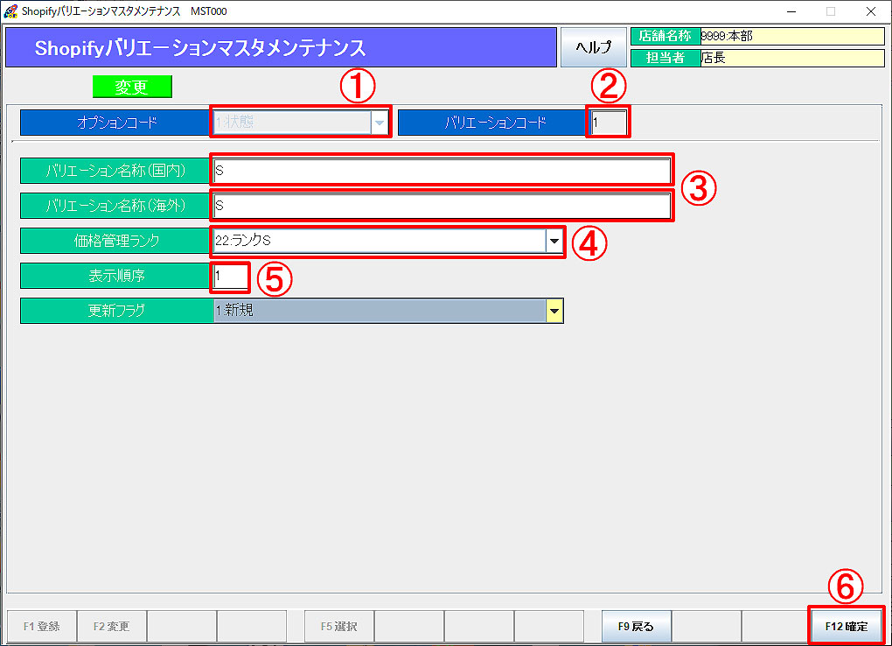Click the 価格管理ランク green label
This screenshot has width=892, height=646.
(x=115, y=241)
